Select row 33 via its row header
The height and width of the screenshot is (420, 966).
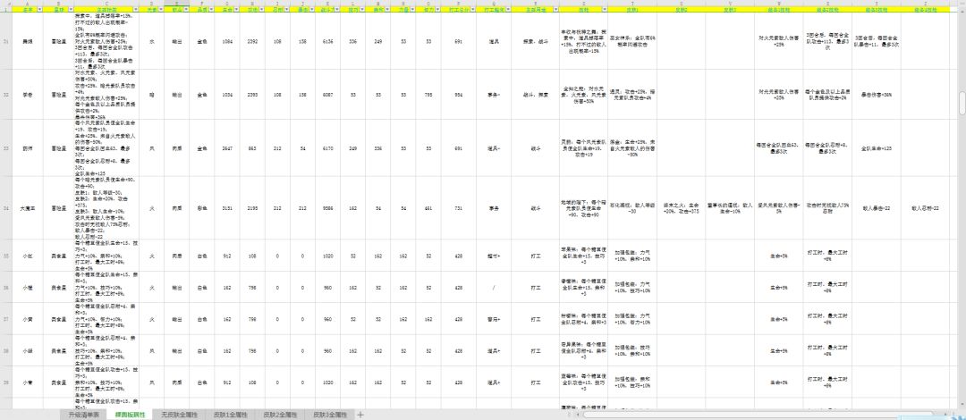point(6,147)
